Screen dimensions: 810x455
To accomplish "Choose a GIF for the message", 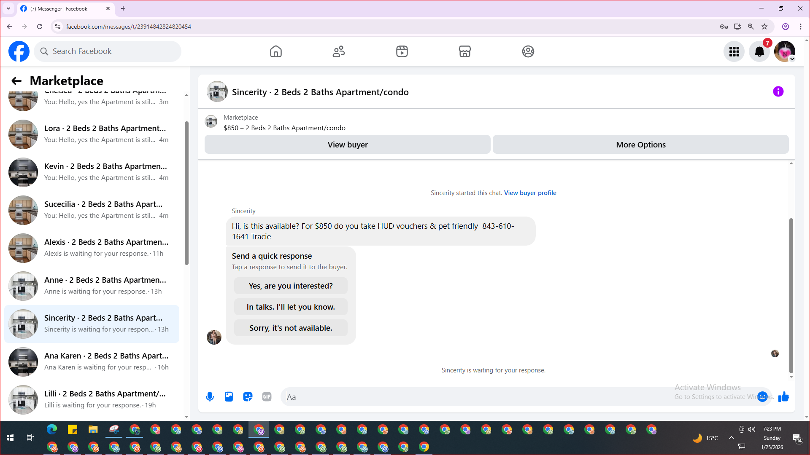I will (267, 397).
